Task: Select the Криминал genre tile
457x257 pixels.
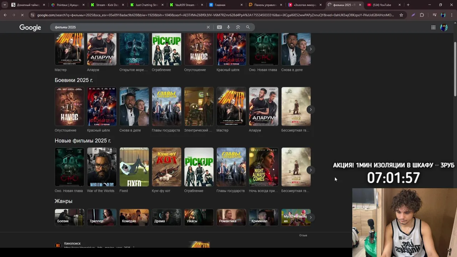Action: point(263,217)
